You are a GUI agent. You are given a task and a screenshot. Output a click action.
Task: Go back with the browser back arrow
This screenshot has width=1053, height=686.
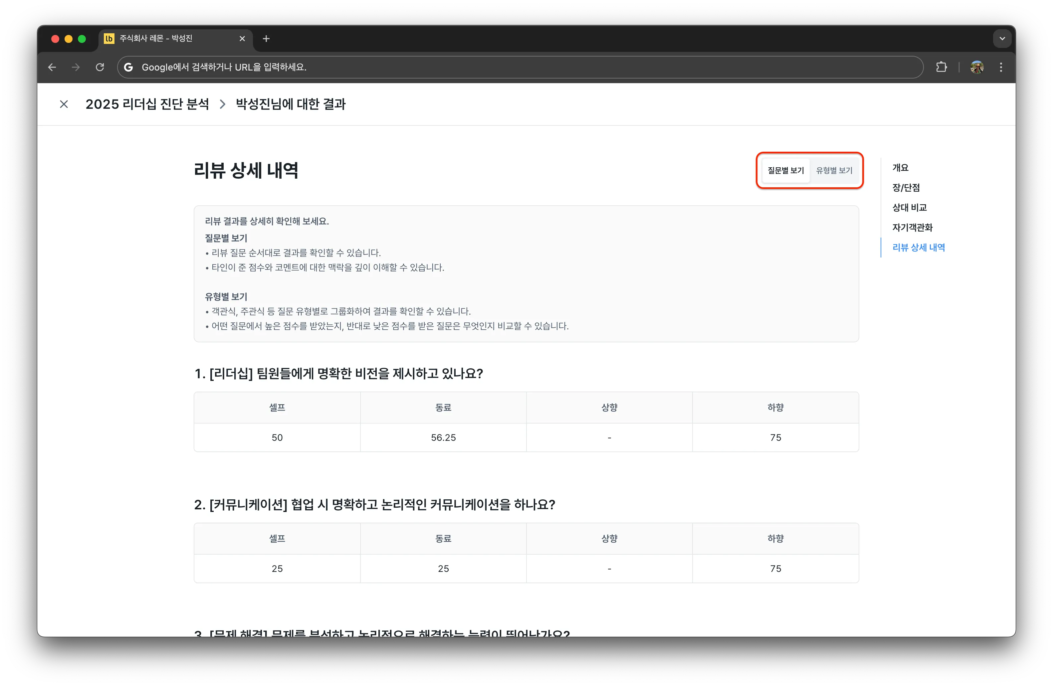[x=52, y=67]
